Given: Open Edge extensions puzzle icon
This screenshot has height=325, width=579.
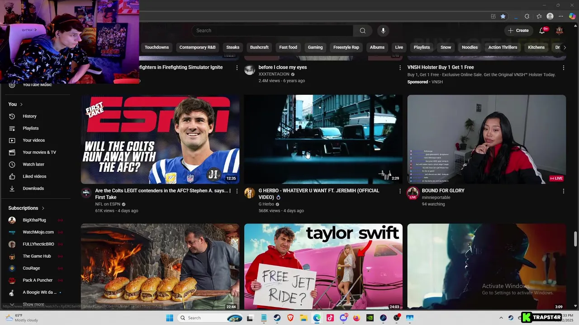Looking at the screenshot, I should pos(527,16).
